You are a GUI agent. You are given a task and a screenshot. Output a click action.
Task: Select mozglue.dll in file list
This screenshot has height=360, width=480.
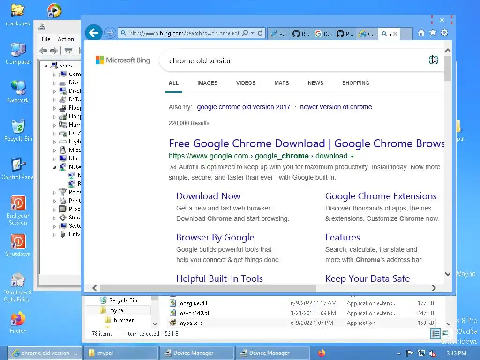tap(301, 303)
